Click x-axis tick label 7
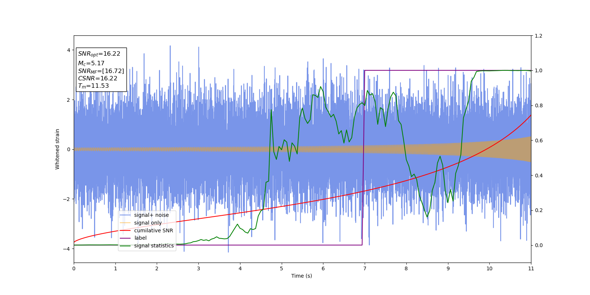This screenshot has height=295, width=590. [365, 268]
